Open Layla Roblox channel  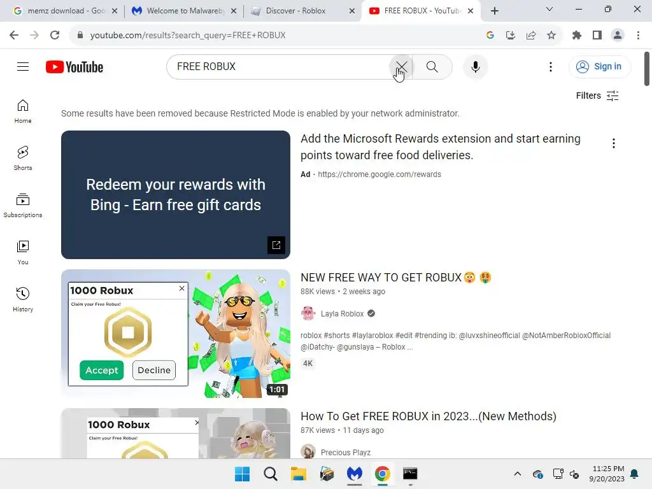[342, 313]
